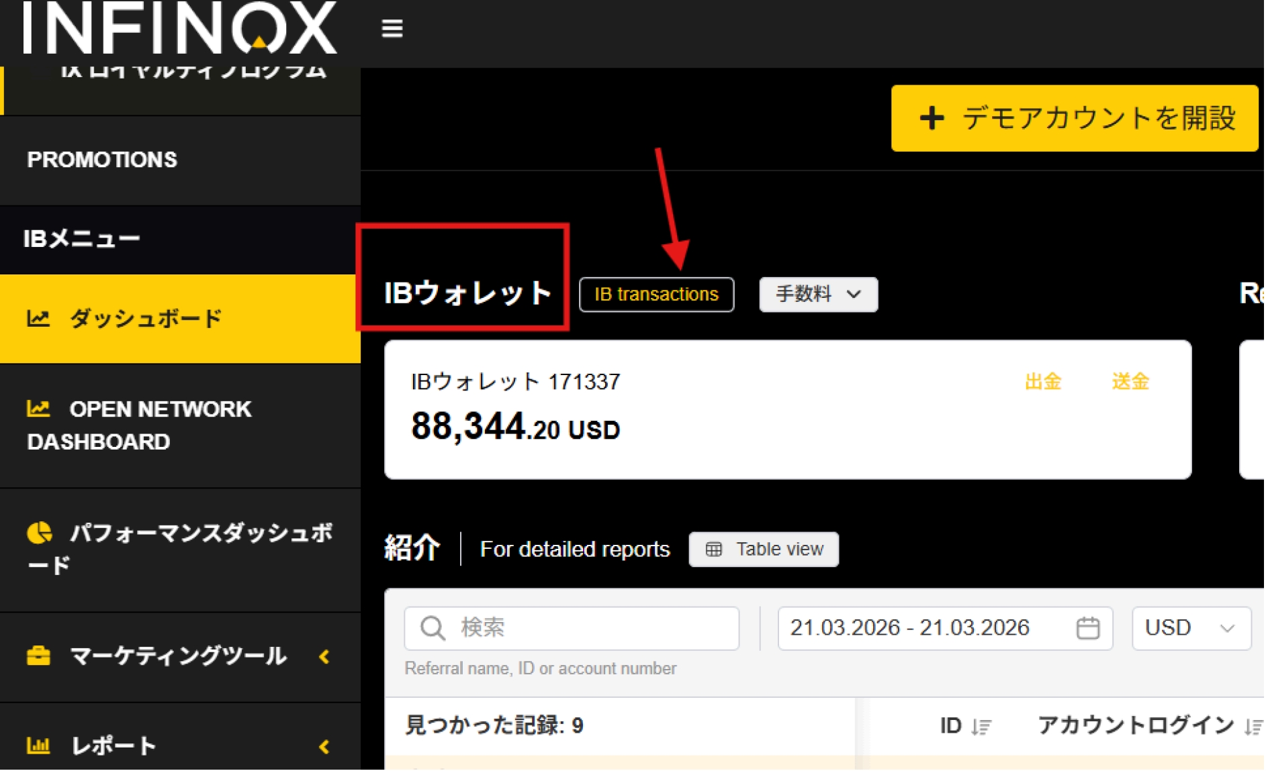Open the 手数料 dropdown
Image resolution: width=1266 pixels, height=771 pixels.
(817, 295)
